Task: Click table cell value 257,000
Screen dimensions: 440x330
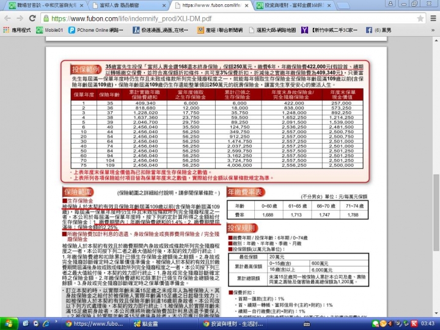Action: pos(342,103)
